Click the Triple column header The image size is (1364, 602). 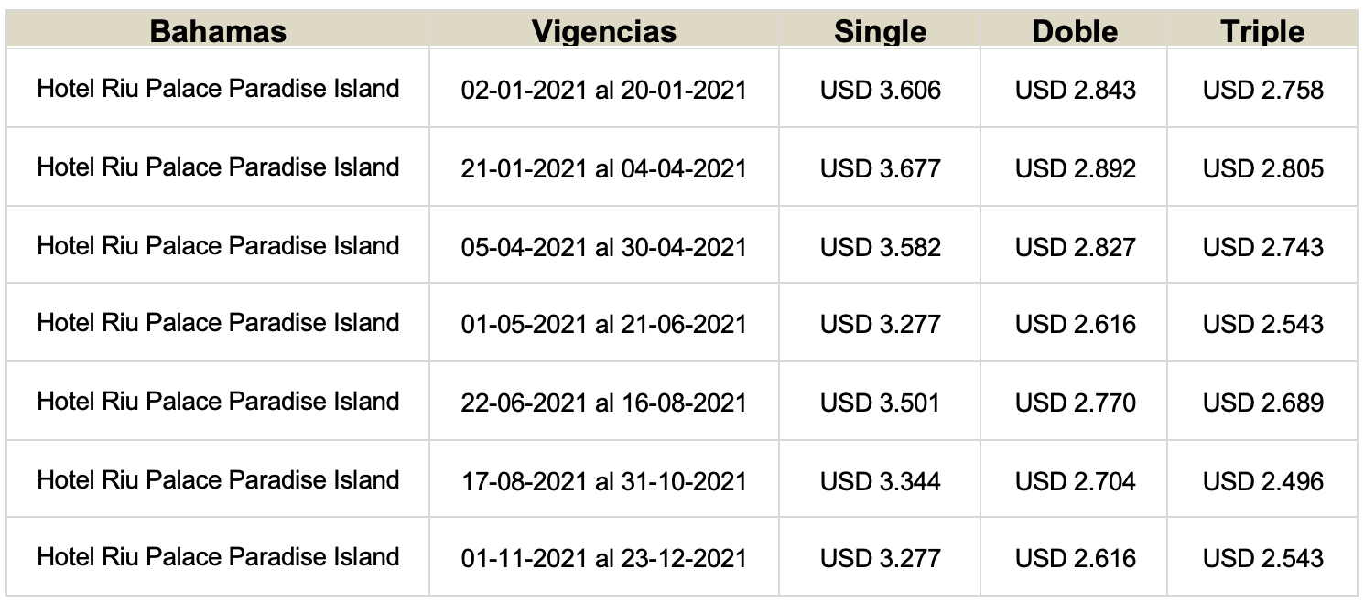tap(1262, 31)
